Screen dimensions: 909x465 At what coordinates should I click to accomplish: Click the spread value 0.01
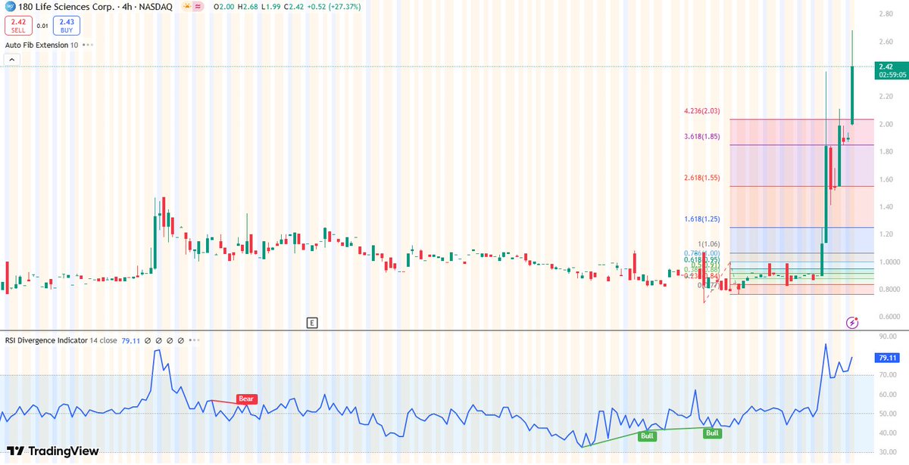42,26
